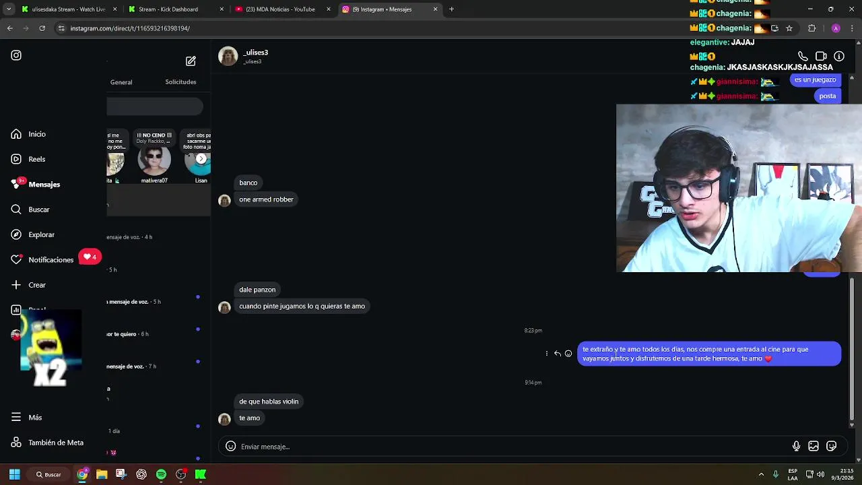Show next notes with arrow button
Viewport: 862px width, 485px height.
tap(201, 159)
